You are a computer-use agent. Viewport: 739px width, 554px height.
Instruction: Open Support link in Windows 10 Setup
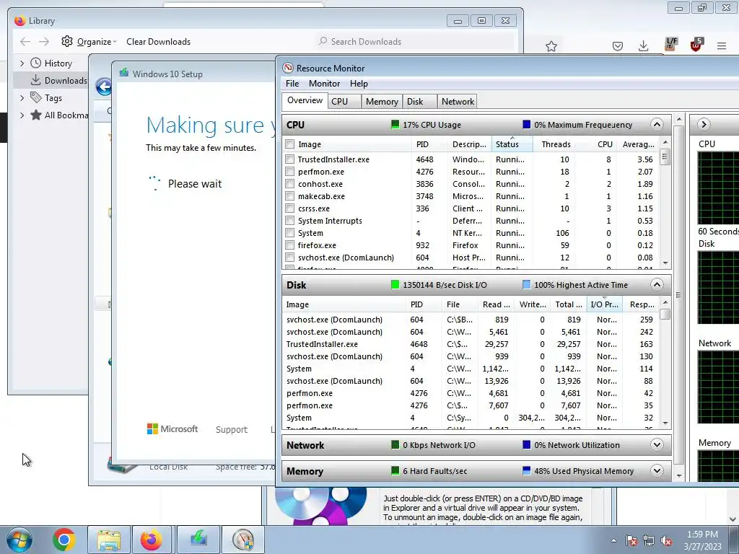232,430
